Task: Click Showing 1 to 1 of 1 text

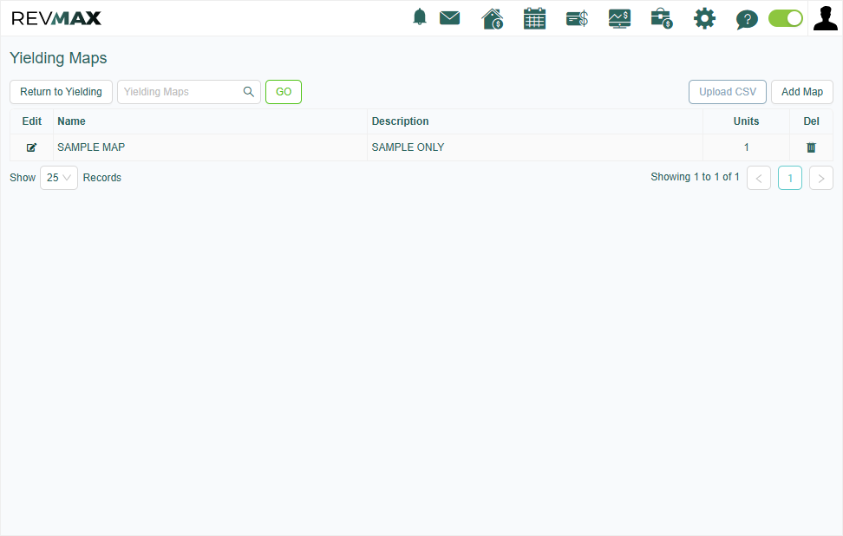Action: (695, 177)
